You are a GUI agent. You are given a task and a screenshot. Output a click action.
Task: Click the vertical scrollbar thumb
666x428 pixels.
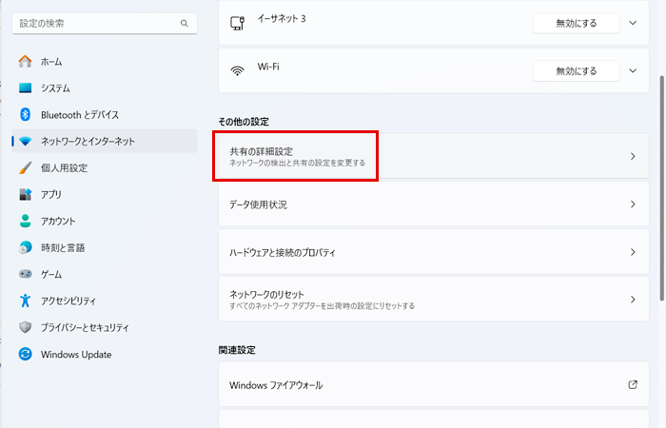pos(662,188)
